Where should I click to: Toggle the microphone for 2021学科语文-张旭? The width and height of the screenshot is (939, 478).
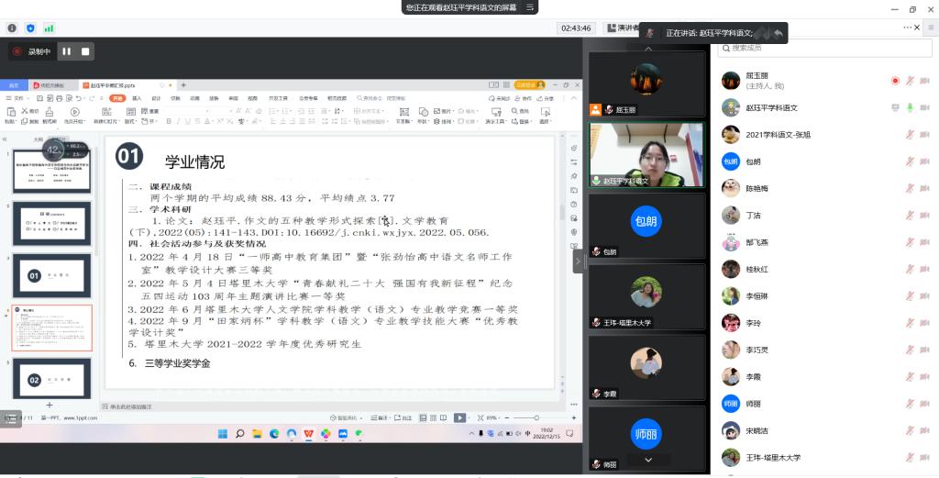[910, 135]
